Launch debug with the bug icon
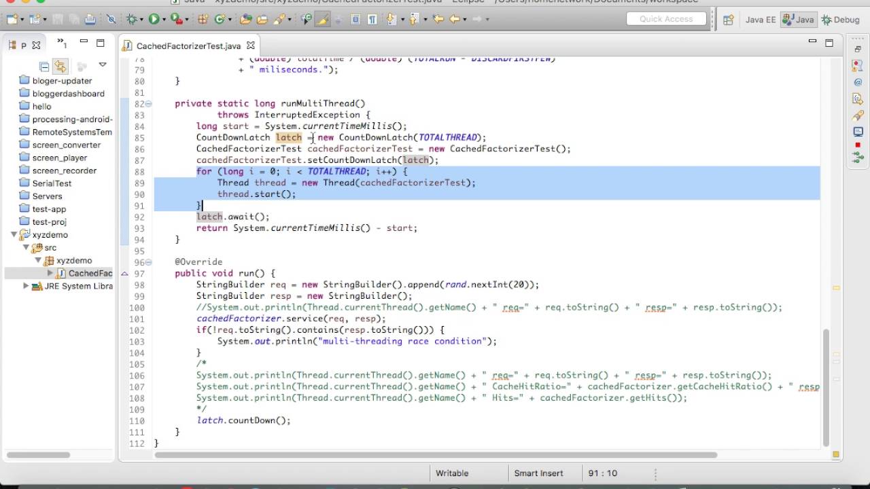Screen dimensions: 870x489 coord(133,20)
